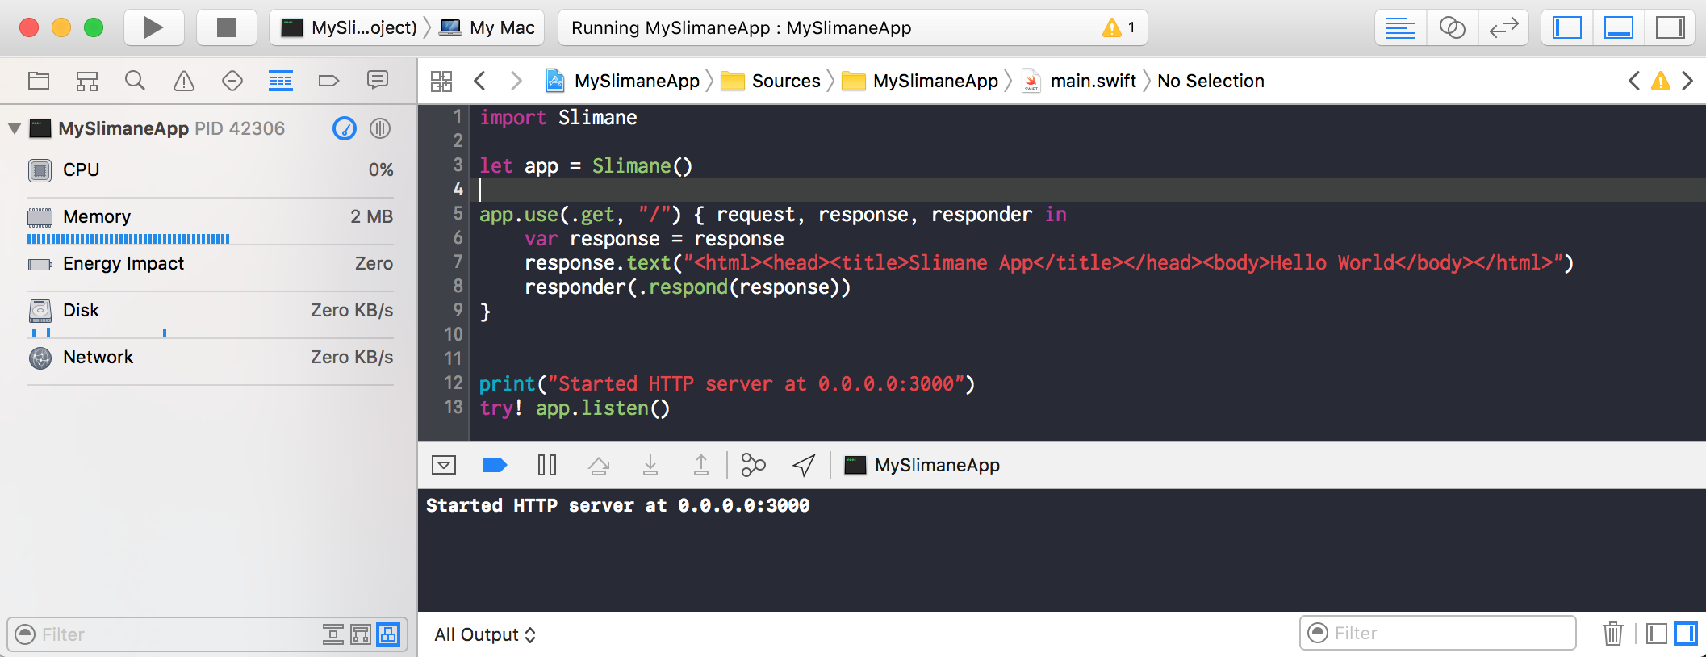1706x657 pixels.
Task: Open the No Selection symbol menu
Action: click(x=1211, y=81)
